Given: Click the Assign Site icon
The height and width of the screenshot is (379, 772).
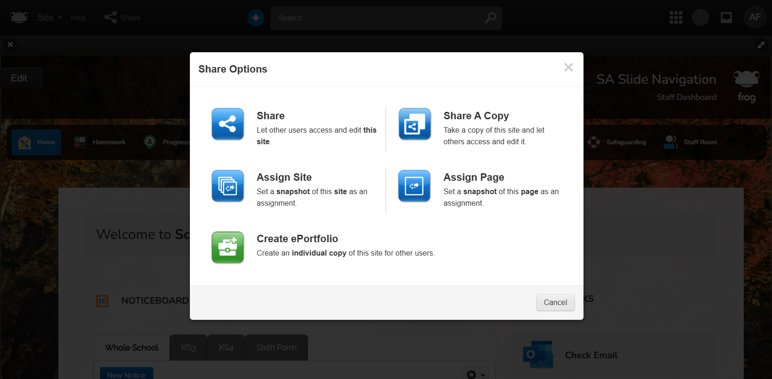Looking at the screenshot, I should 227,185.
